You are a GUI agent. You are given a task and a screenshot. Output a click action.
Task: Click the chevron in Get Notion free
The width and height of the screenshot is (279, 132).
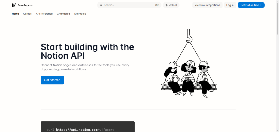click(261, 5)
